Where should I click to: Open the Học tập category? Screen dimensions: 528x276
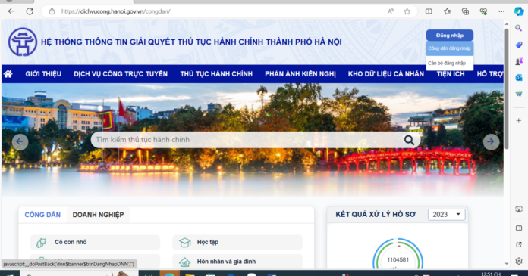coord(237,242)
